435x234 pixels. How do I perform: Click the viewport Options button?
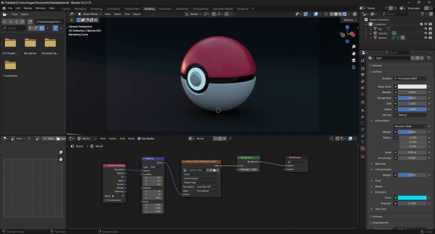point(349,20)
